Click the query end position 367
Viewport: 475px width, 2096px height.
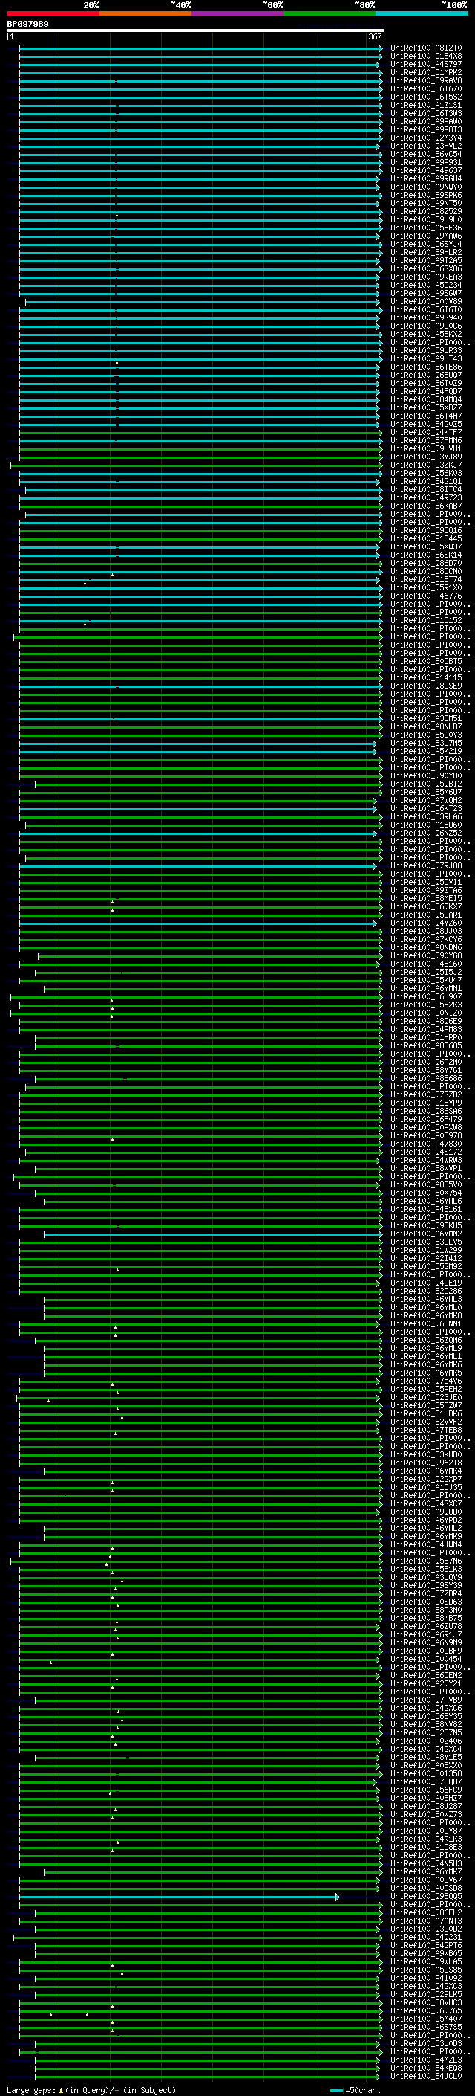coord(375,36)
